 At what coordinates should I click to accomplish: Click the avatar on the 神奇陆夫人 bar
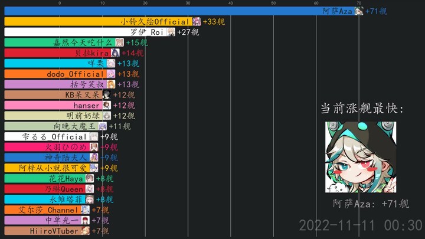point(94,158)
